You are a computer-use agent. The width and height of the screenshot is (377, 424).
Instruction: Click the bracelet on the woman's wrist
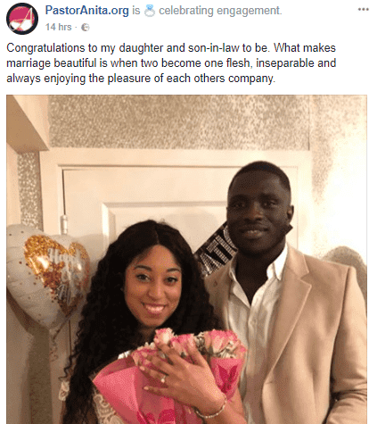coord(212,409)
